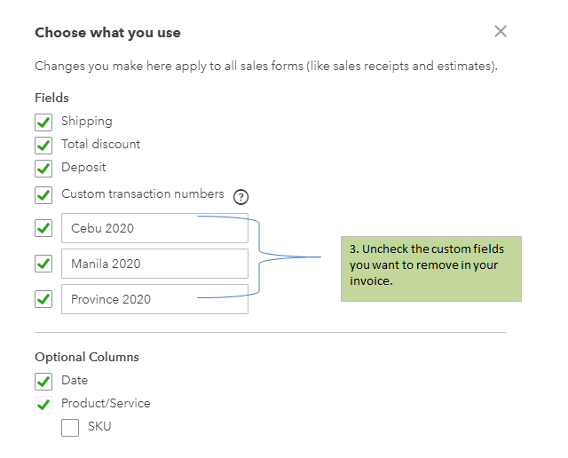
Task: Uncheck the Deposit checkbox
Action: pos(43,168)
